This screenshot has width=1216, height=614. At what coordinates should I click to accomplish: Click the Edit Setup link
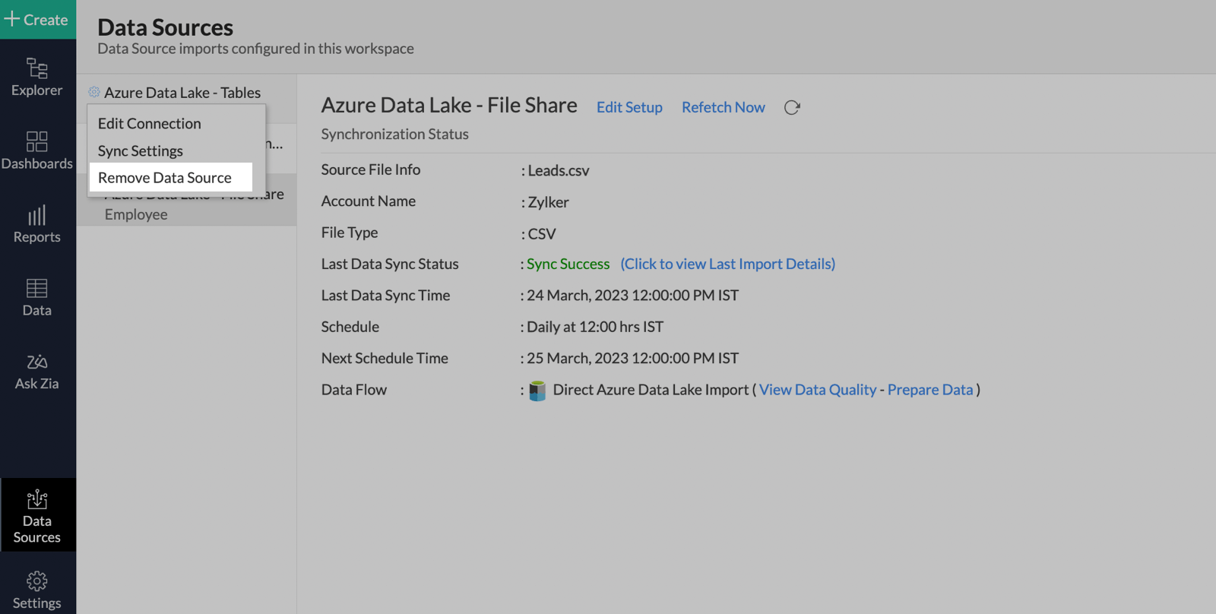click(x=629, y=107)
